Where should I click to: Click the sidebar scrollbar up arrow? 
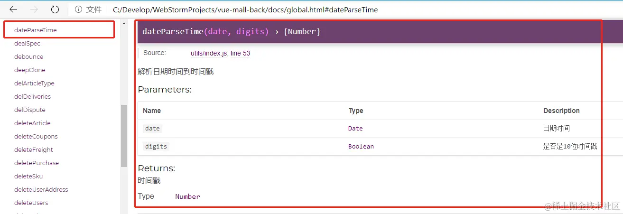coord(124,23)
